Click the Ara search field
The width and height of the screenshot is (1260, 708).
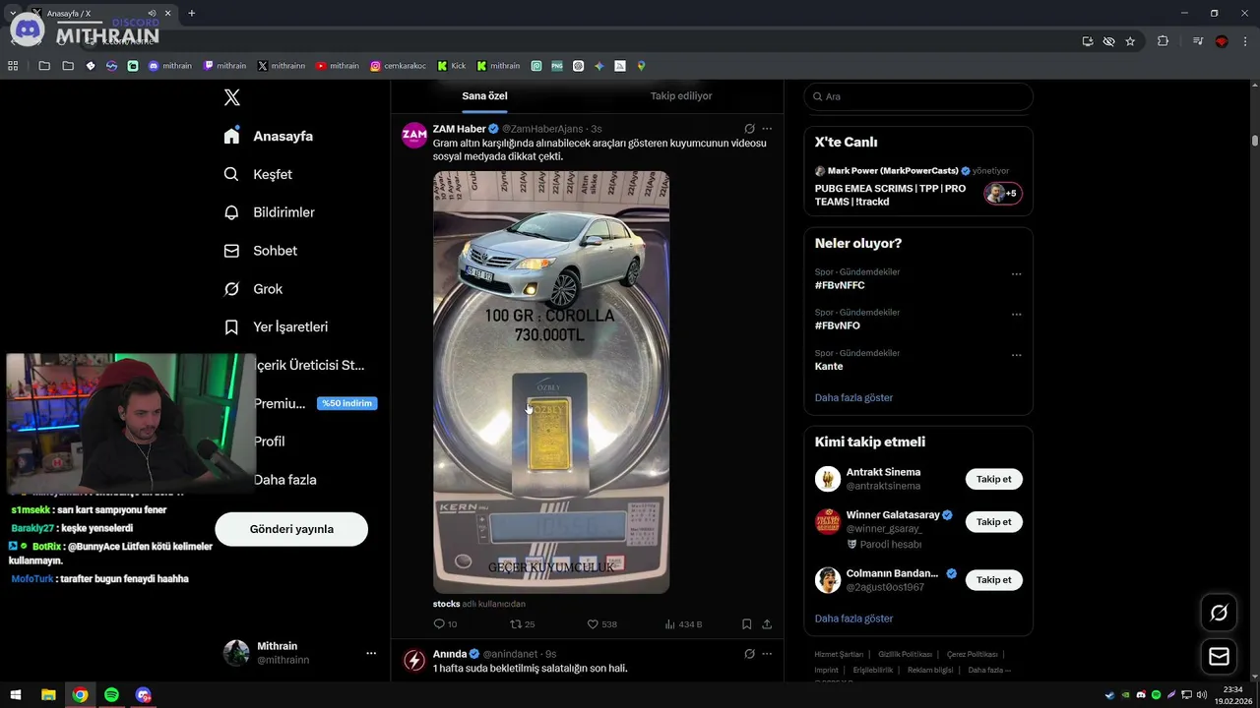pos(918,96)
